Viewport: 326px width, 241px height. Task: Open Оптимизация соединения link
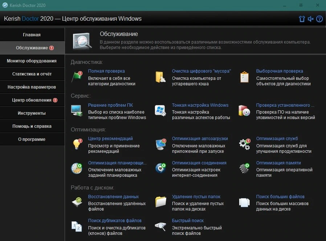click(199, 163)
